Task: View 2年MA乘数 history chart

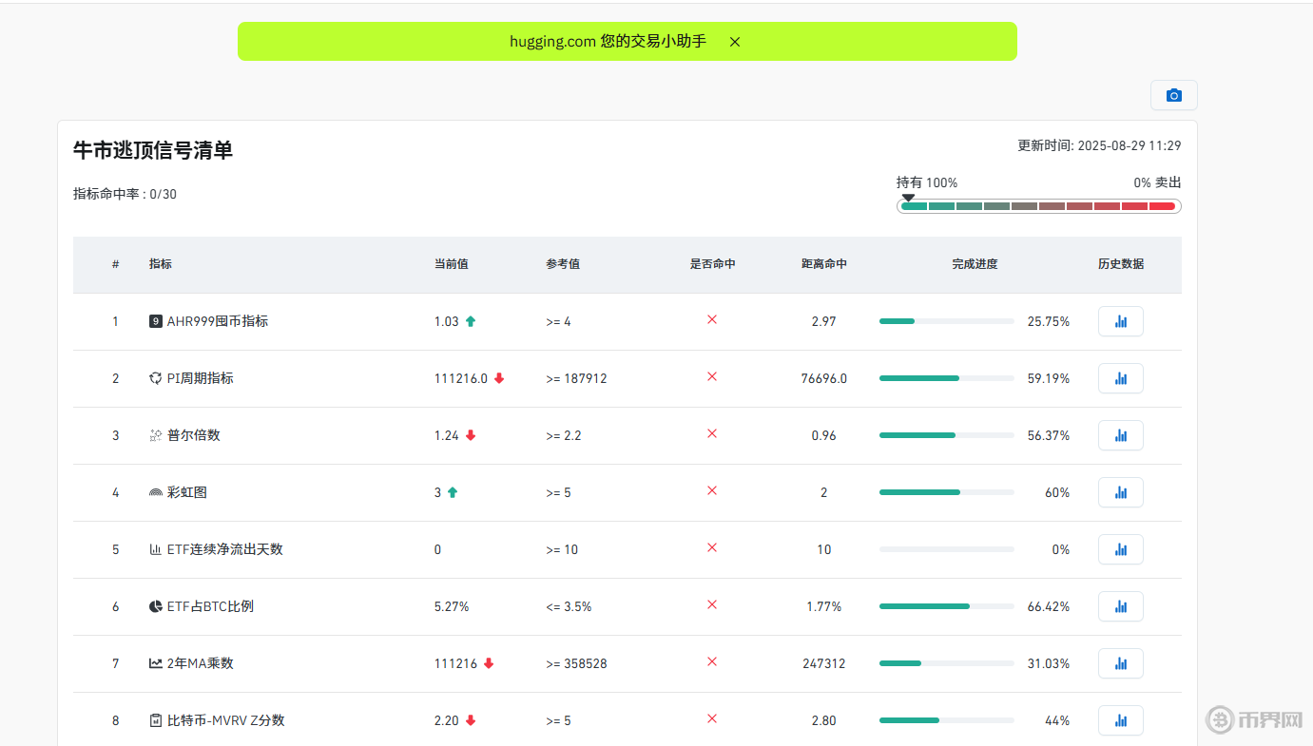Action: [x=1120, y=663]
